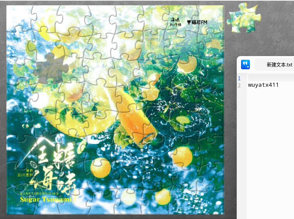The image size is (294, 219).
Task: Click the blue quote-mark app icon
Action: point(245,64)
